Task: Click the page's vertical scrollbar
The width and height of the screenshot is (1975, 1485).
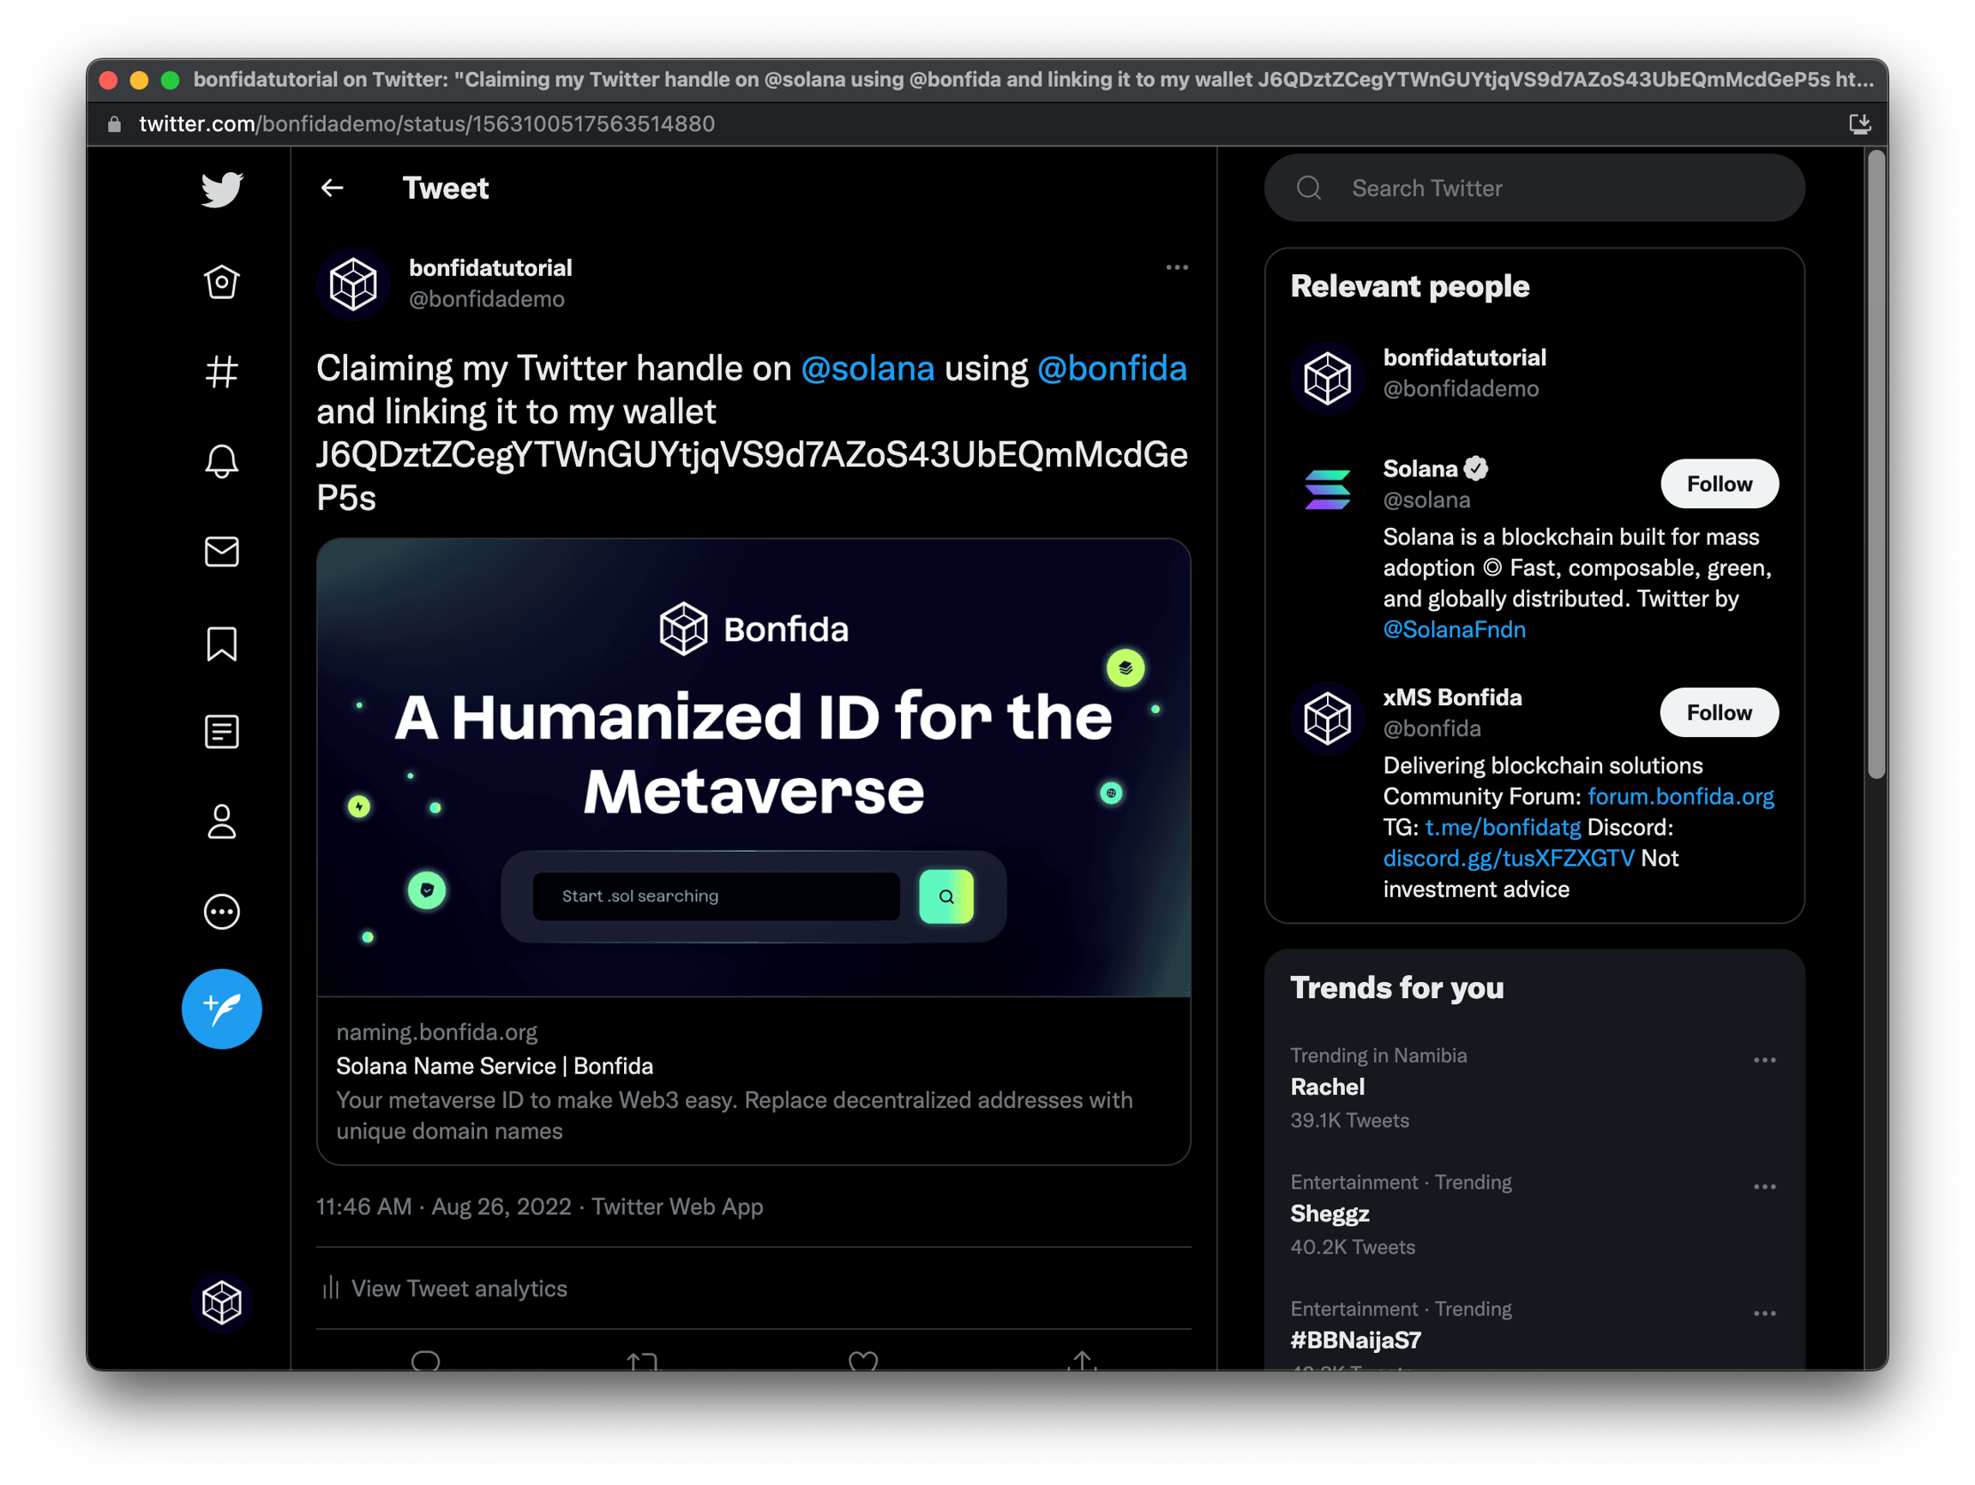Action: (x=1875, y=464)
